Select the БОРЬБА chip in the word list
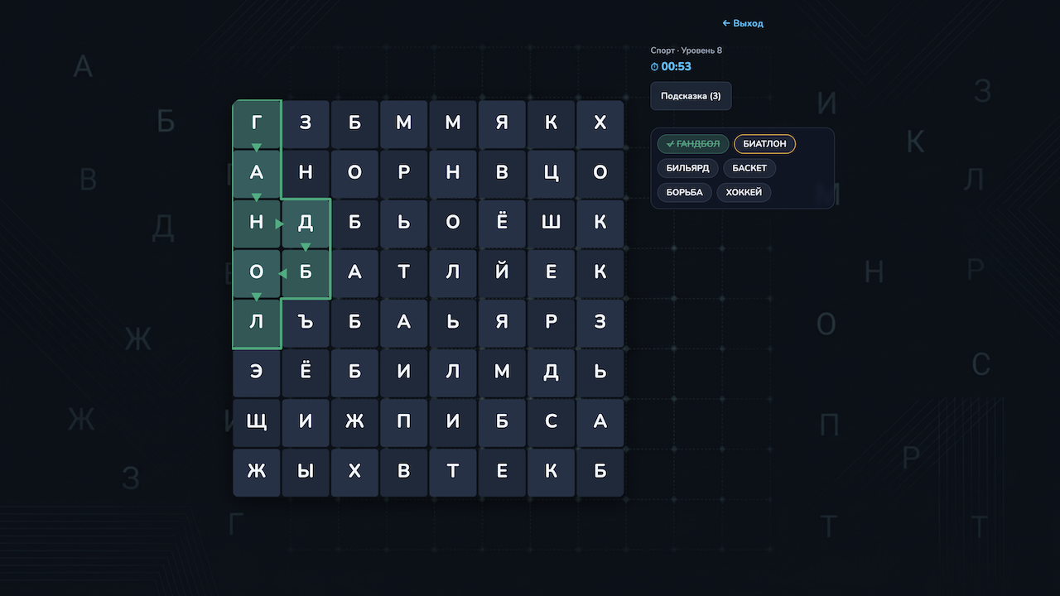 (x=684, y=192)
